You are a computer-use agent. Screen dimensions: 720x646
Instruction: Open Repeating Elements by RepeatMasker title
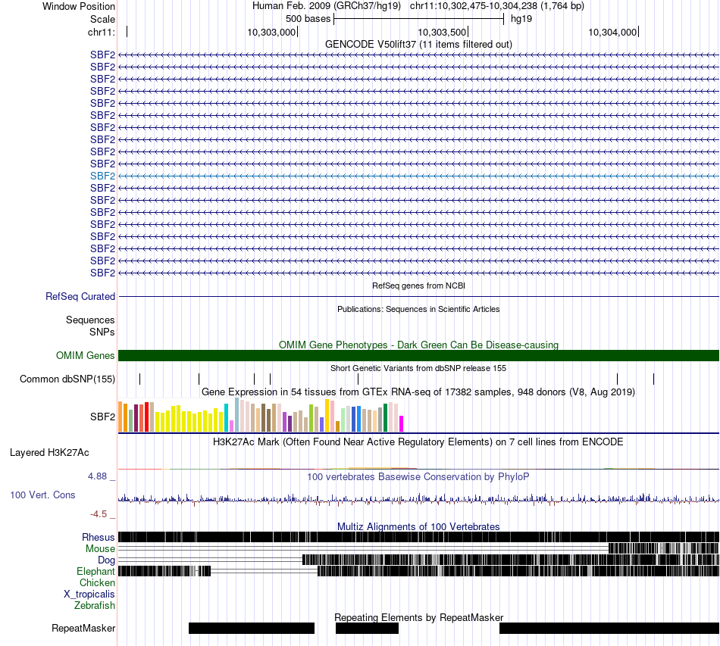pos(418,617)
